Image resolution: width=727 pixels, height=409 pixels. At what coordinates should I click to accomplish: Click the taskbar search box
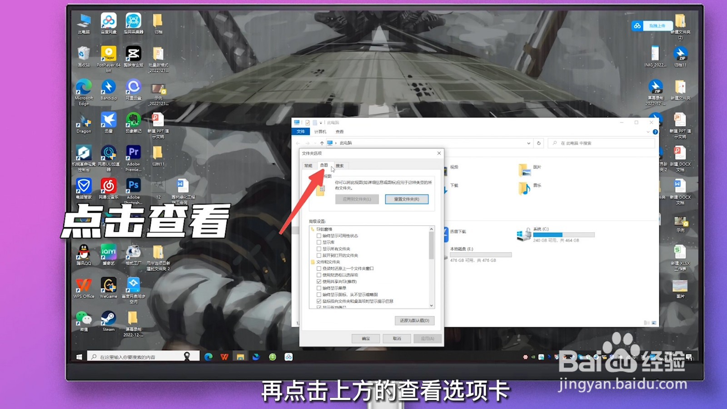click(x=143, y=357)
